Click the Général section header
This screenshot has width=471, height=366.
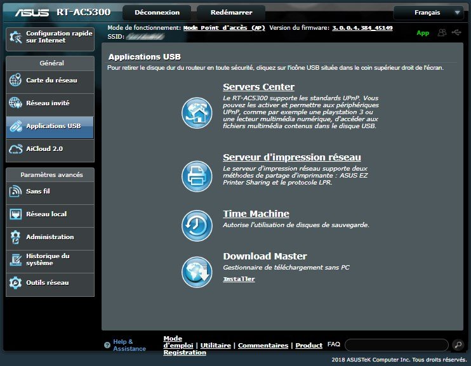pos(51,63)
